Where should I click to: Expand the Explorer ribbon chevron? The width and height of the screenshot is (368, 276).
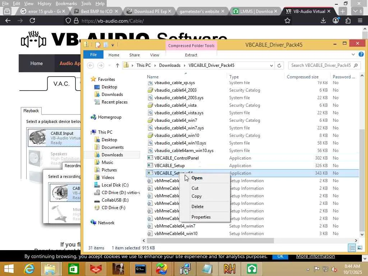[353, 55]
